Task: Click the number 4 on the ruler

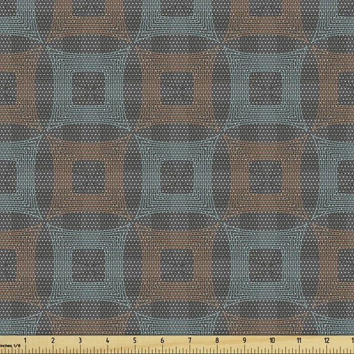Action: tap(107, 340)
